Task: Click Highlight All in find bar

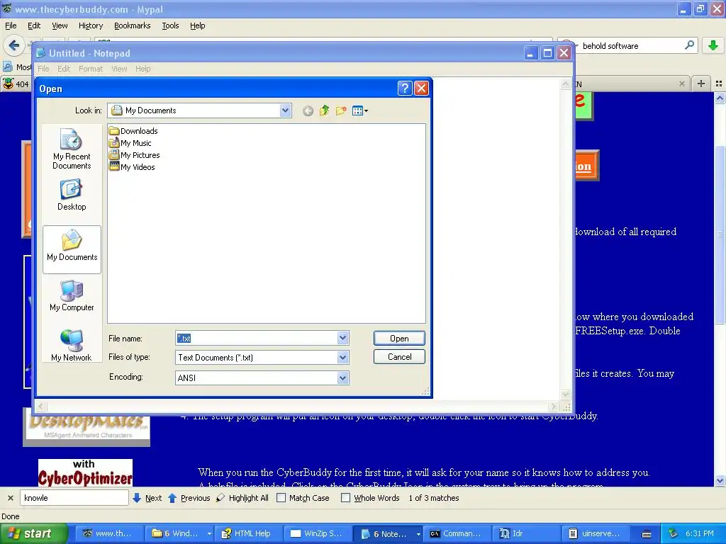Action: 242,498
